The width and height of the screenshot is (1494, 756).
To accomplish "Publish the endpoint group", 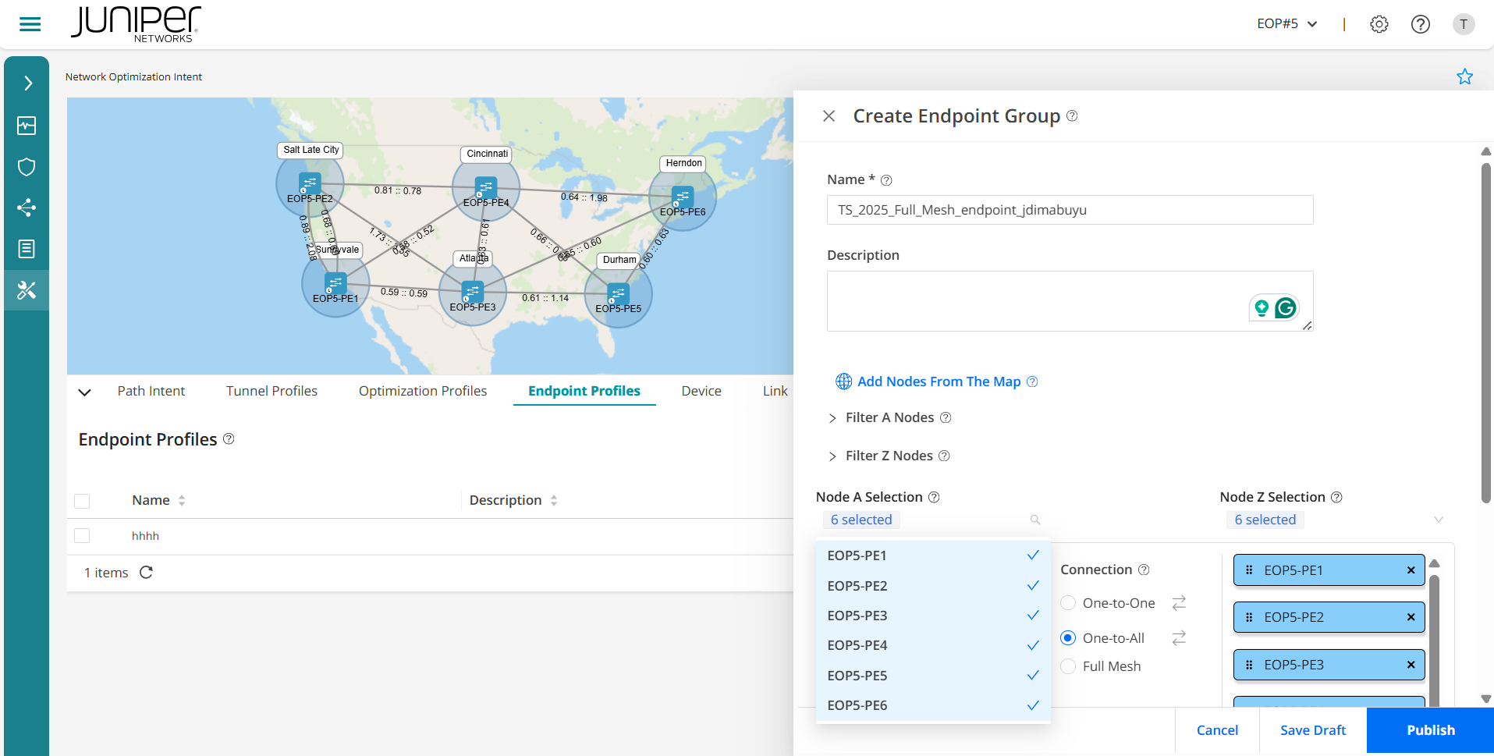I will click(x=1430, y=730).
